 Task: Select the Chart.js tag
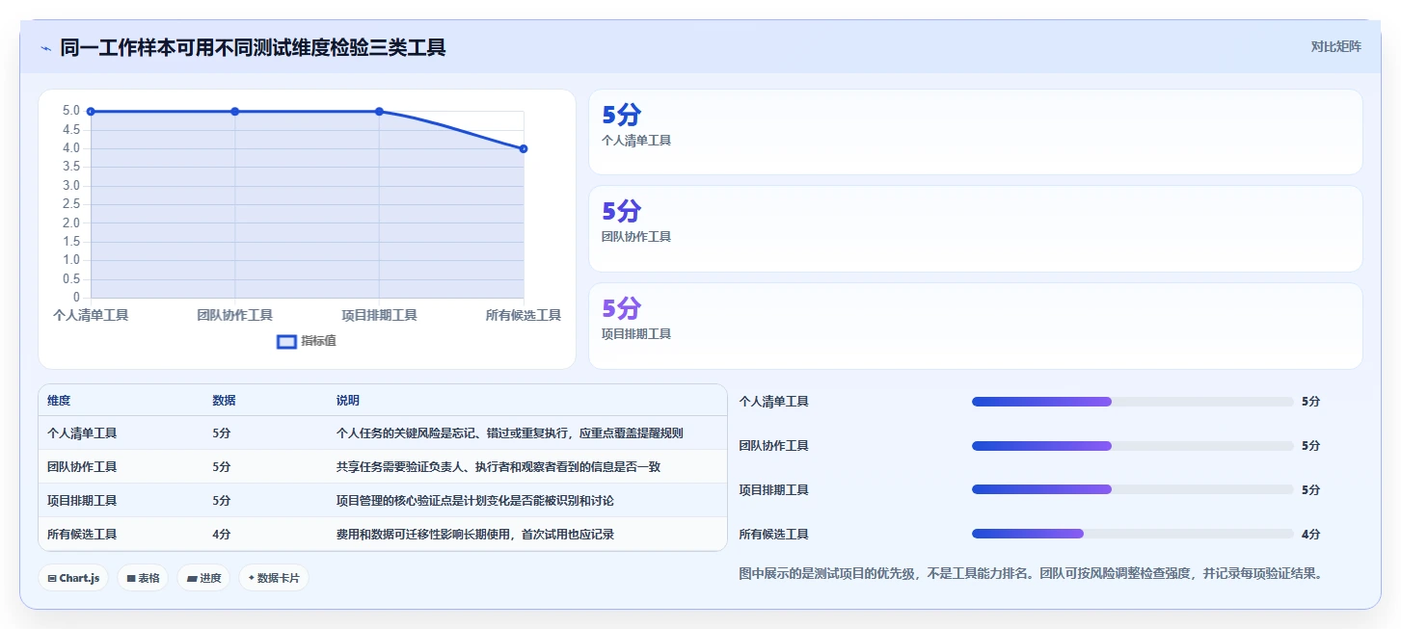[74, 578]
